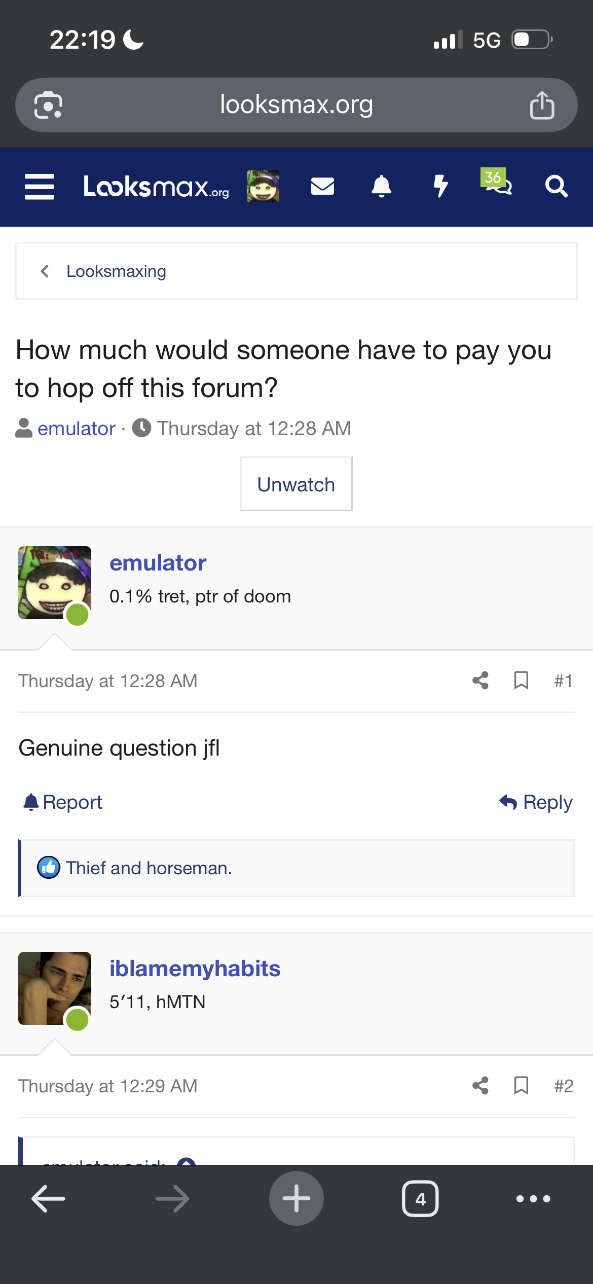The height and width of the screenshot is (1284, 593).
Task: Report the first post
Action: tap(63, 802)
